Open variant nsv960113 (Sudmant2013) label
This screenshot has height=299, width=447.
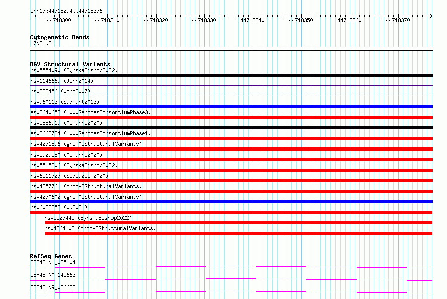[65, 102]
